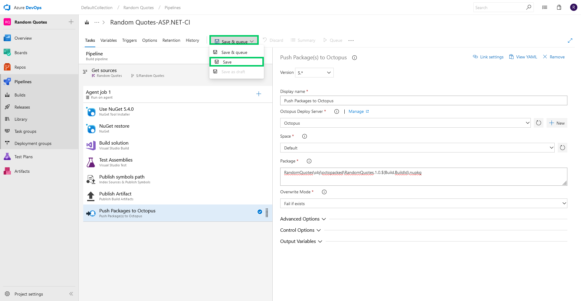
Task: Go to Builds in the sidebar
Action: tap(20, 95)
